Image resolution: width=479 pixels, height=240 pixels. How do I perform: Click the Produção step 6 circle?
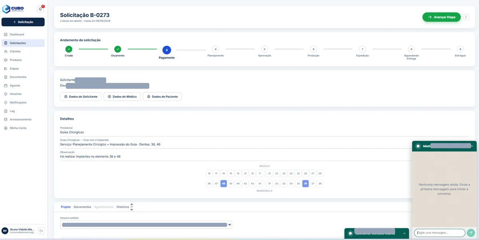[x=313, y=49]
